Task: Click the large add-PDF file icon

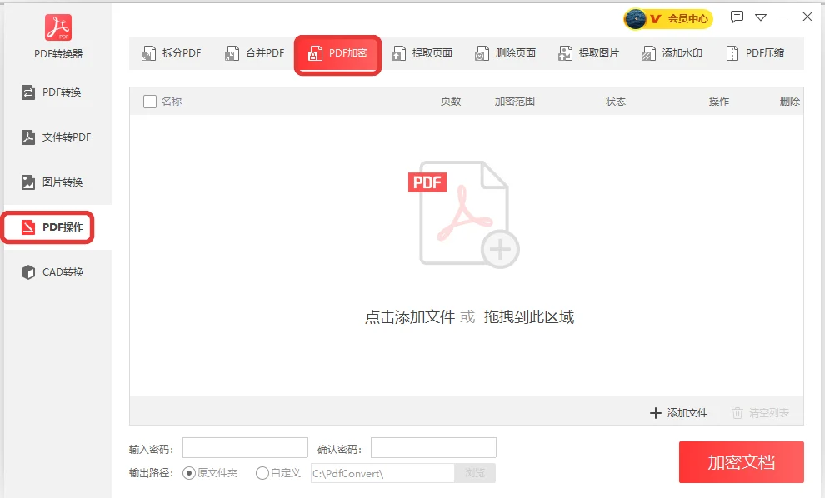Action: click(x=464, y=215)
